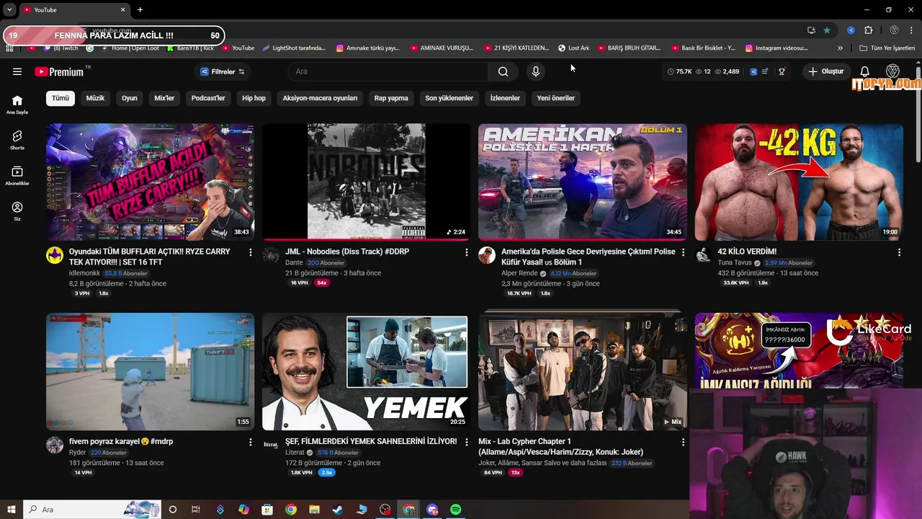Open the Siz section in the sidebar
The width and height of the screenshot is (922, 519).
[x=17, y=211]
